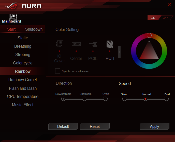Choose the Rainbow Comet effect
This screenshot has height=142, width=175.
pyautogui.click(x=23, y=80)
